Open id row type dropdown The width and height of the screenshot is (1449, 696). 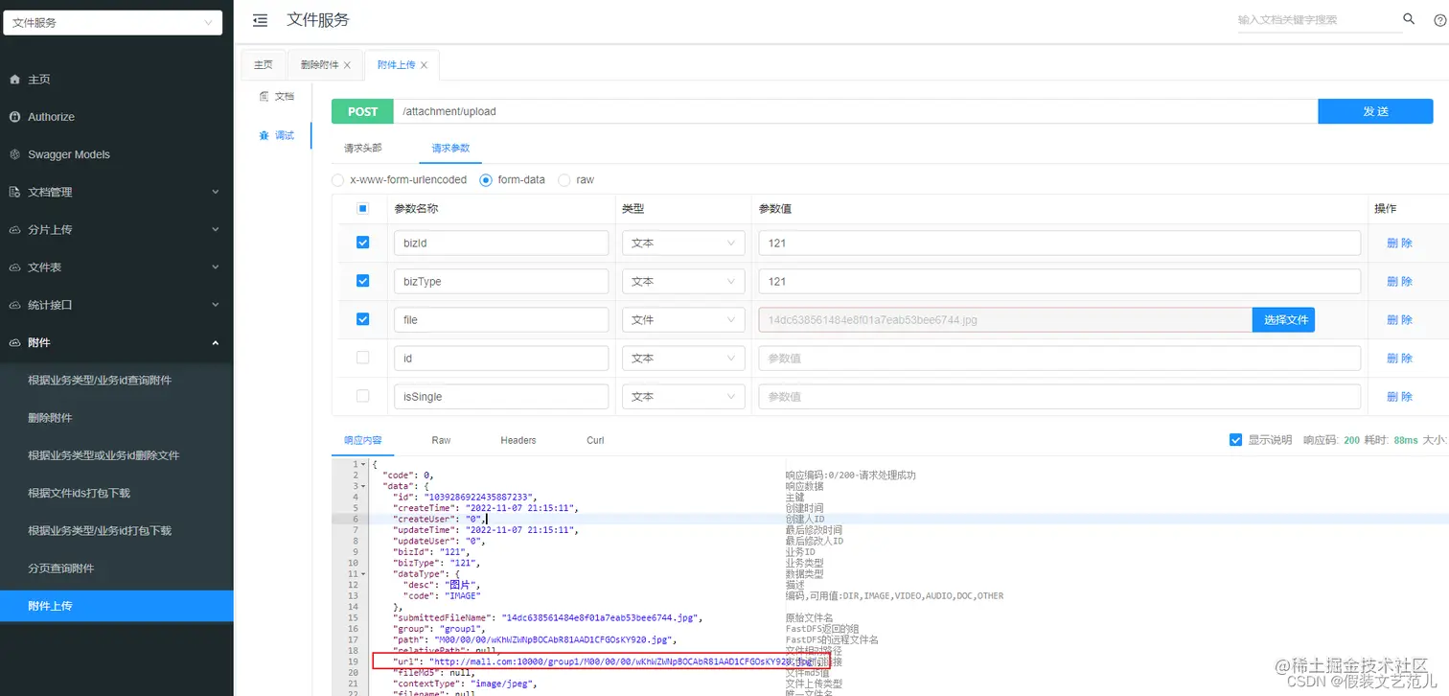tap(683, 358)
